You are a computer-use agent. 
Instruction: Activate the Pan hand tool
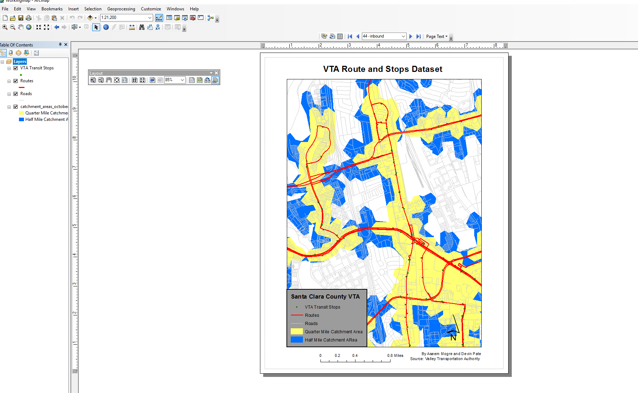pos(21,27)
